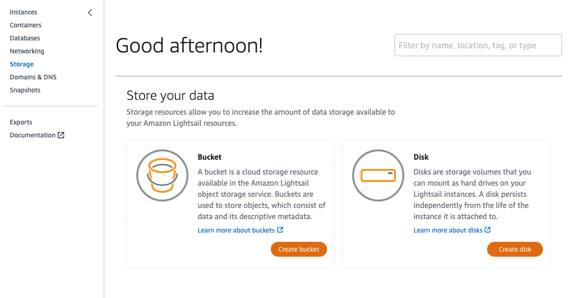Open Domains & DNS

tap(33, 77)
